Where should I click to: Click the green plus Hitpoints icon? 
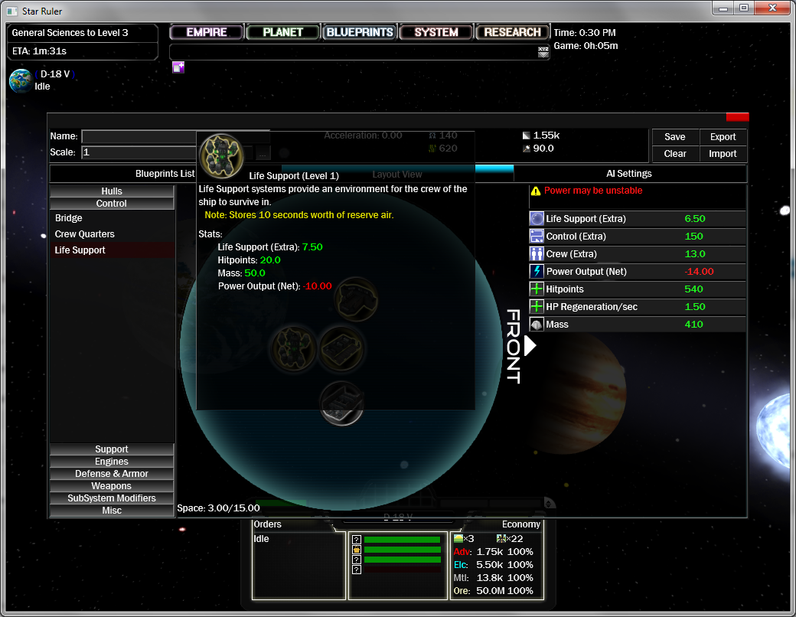click(x=537, y=289)
